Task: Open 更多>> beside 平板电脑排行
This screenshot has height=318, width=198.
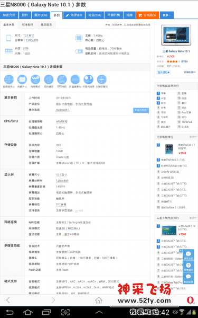Action: pyautogui.click(x=193, y=137)
